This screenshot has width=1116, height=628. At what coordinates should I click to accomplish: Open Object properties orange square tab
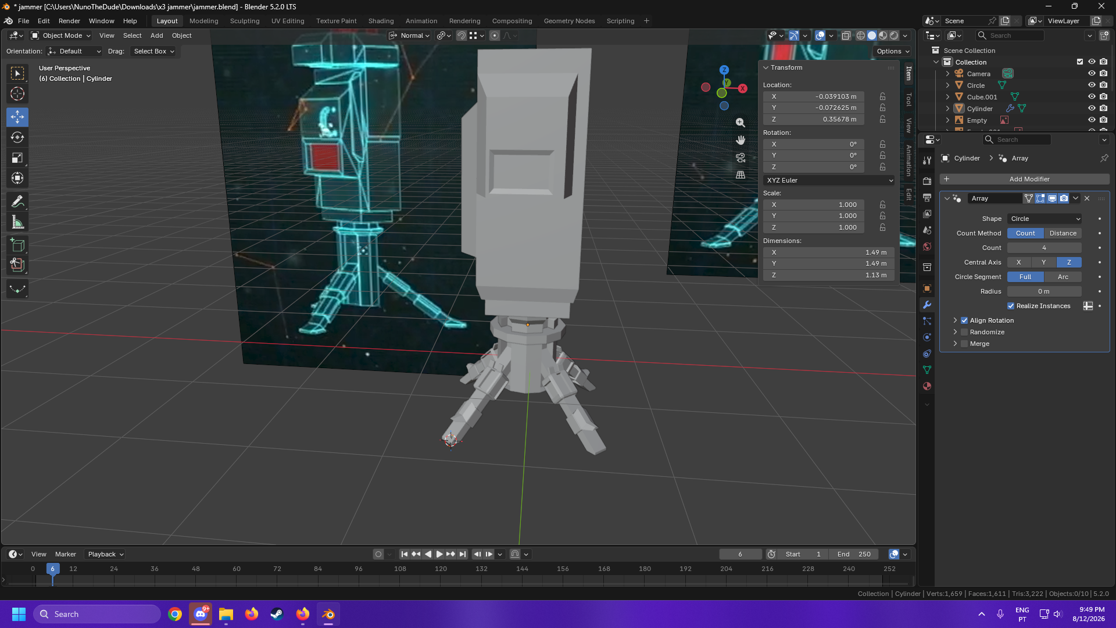tap(927, 288)
